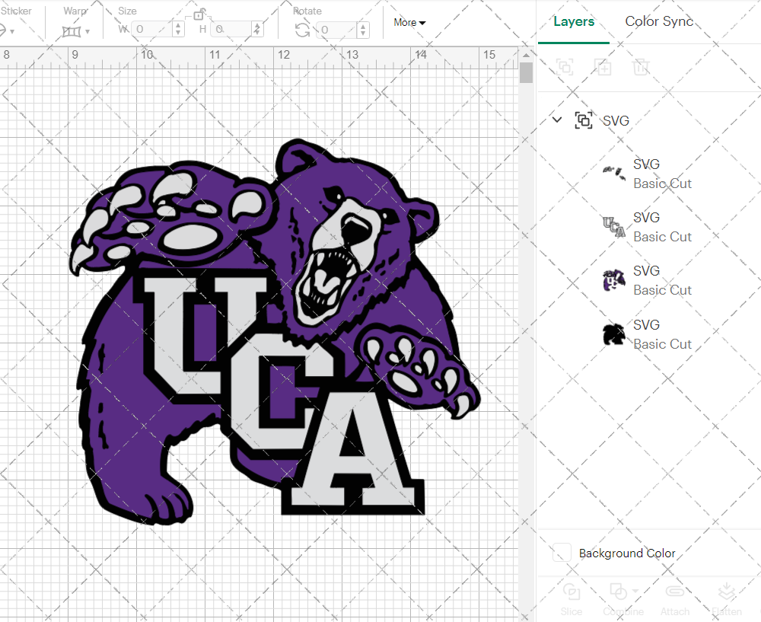Click the Attach icon
Viewport: 761px width, 622px height.
click(675, 598)
